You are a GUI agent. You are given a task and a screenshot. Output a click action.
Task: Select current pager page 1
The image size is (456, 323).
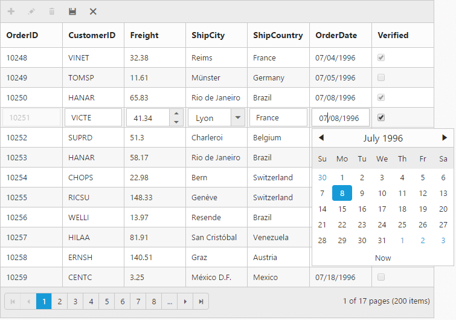coord(44,301)
